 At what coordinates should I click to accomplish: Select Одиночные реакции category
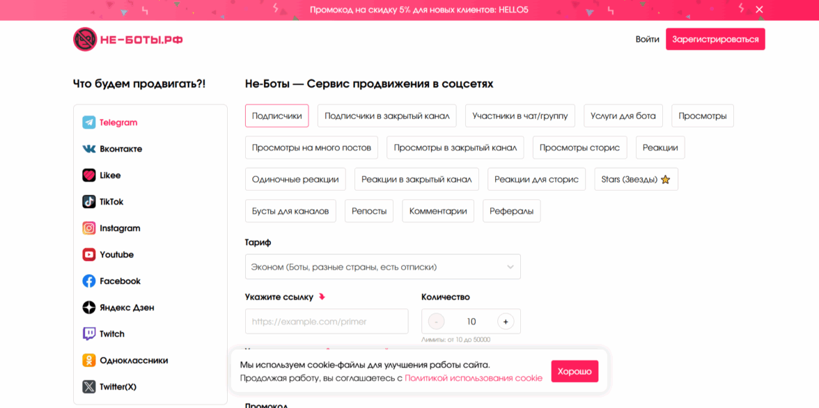[295, 180]
